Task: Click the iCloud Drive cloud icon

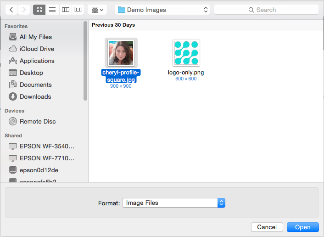Action: [13, 49]
